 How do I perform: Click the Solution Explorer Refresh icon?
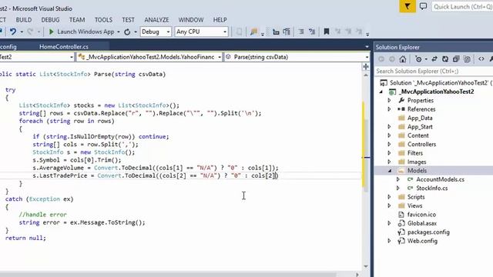point(445,58)
